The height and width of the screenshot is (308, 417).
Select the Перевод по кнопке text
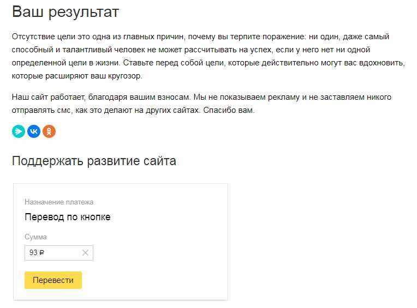pyautogui.click(x=68, y=217)
